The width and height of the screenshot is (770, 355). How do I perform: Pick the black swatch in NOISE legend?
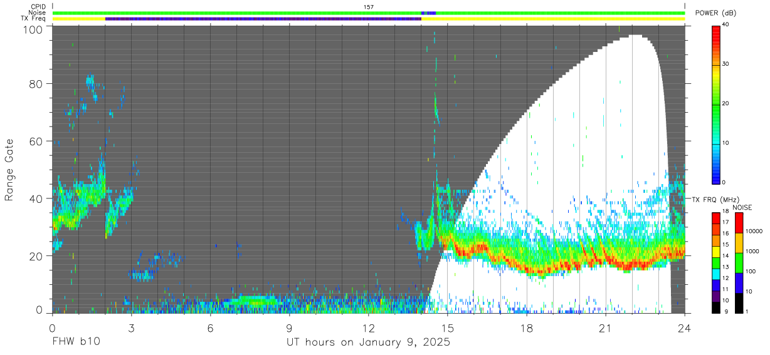pos(738,302)
